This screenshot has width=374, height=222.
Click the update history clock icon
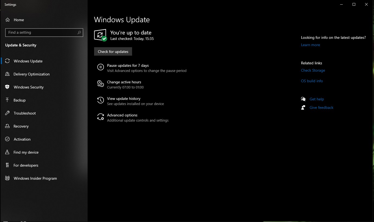101,100
